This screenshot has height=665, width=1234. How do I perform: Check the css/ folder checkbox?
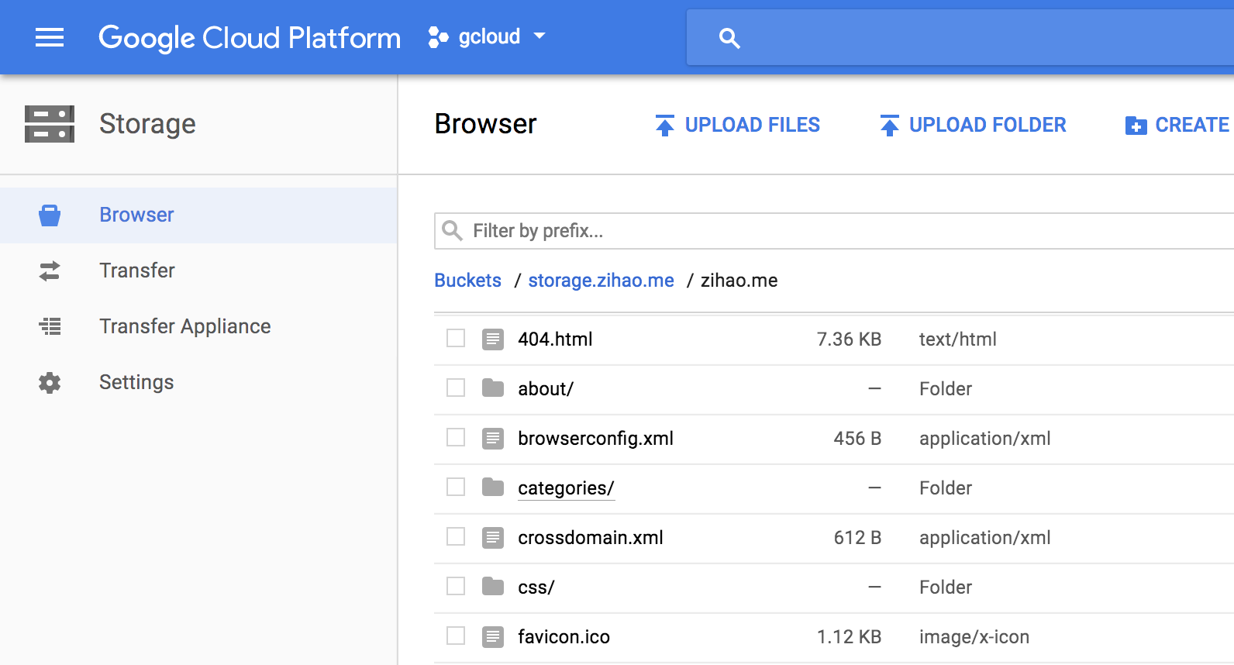click(456, 586)
